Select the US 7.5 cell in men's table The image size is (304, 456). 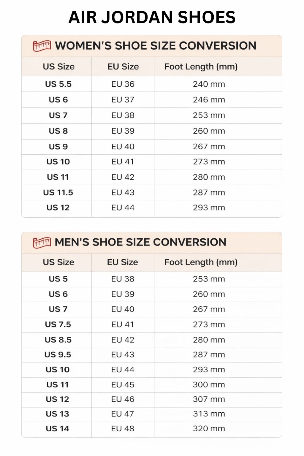pyautogui.click(x=58, y=324)
